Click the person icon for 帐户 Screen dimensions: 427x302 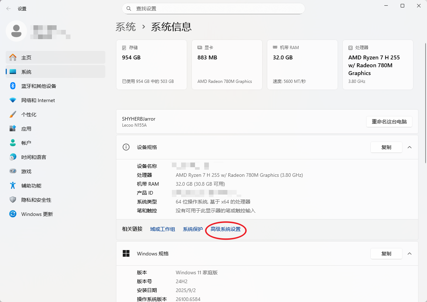click(x=13, y=143)
